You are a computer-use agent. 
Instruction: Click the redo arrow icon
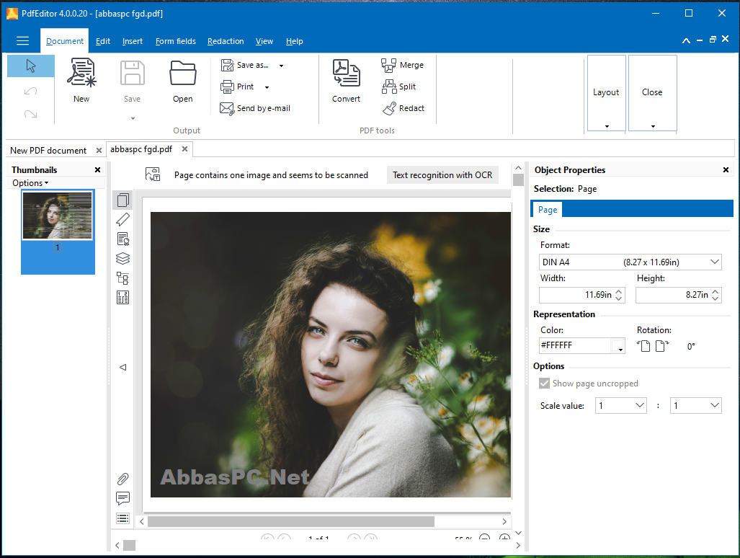(x=31, y=114)
